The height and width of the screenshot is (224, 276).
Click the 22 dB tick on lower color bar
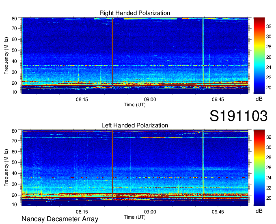point(269,188)
